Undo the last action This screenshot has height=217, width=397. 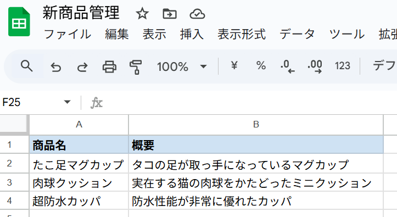(55, 67)
